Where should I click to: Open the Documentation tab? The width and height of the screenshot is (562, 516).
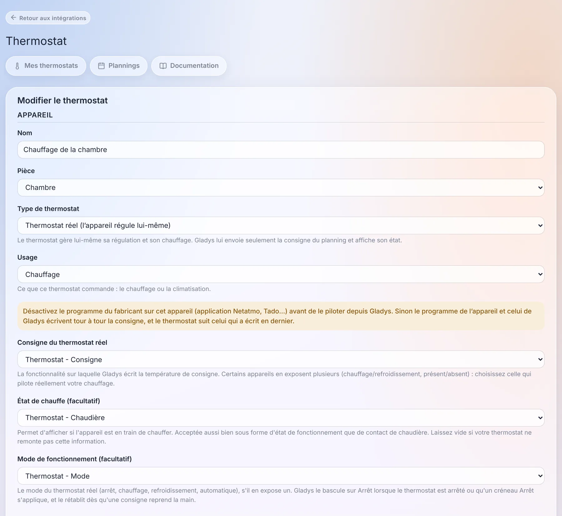pos(189,66)
